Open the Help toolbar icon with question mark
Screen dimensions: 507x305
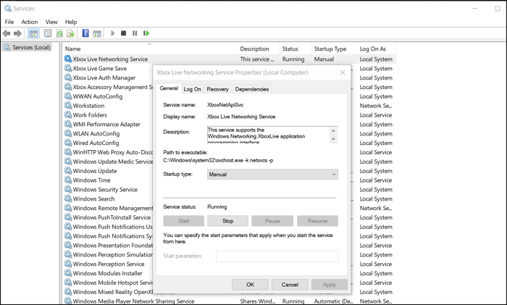pyautogui.click(x=85, y=33)
